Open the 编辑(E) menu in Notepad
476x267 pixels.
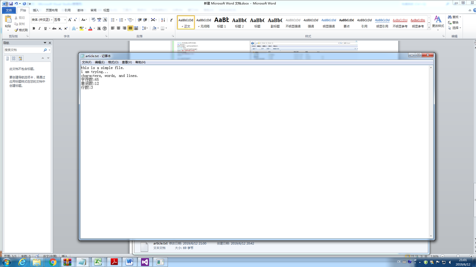point(100,62)
